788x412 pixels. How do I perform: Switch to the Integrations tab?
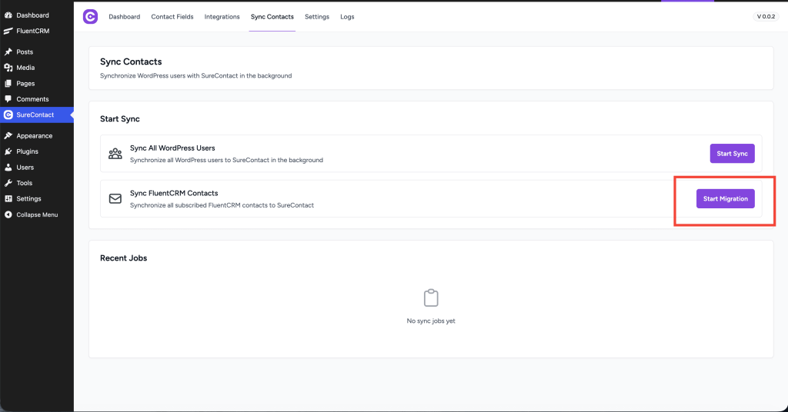point(222,17)
